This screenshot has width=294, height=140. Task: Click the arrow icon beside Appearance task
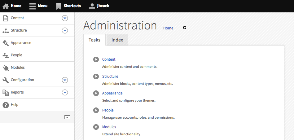click(x=96, y=93)
